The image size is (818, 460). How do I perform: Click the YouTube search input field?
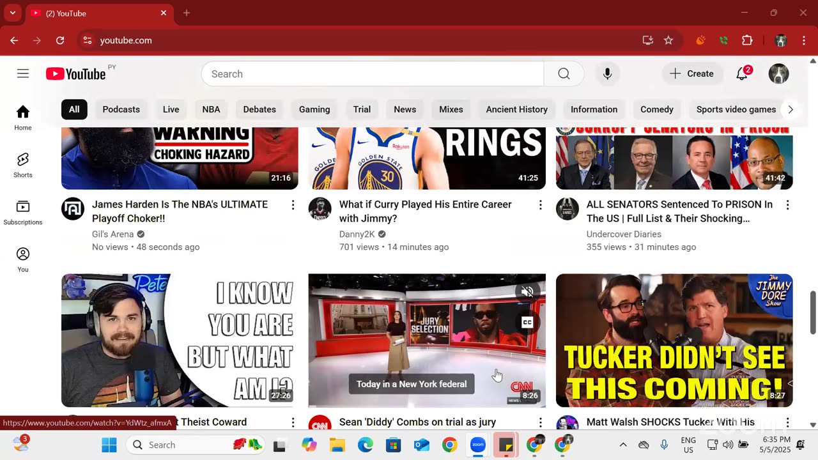coord(373,73)
